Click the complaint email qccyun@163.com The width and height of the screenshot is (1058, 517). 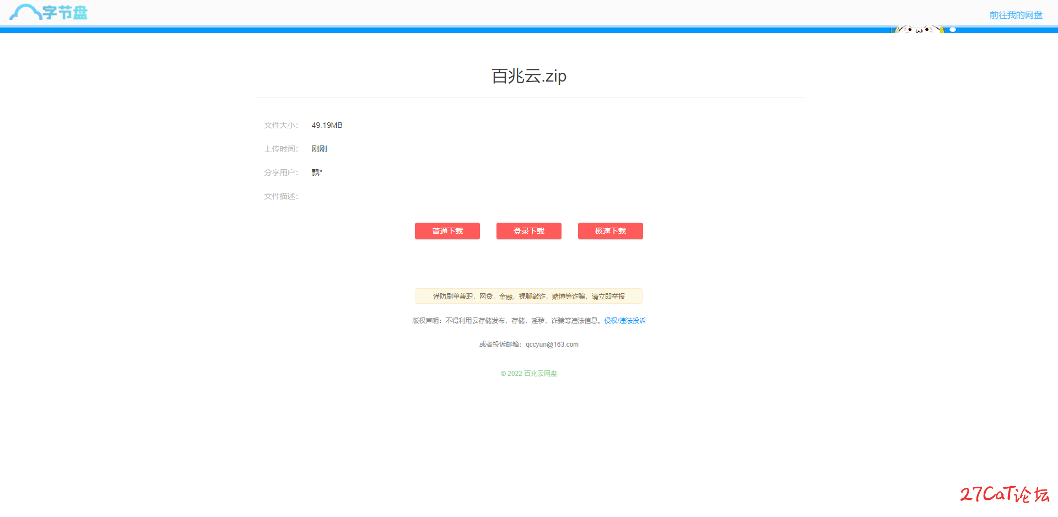[x=552, y=344]
